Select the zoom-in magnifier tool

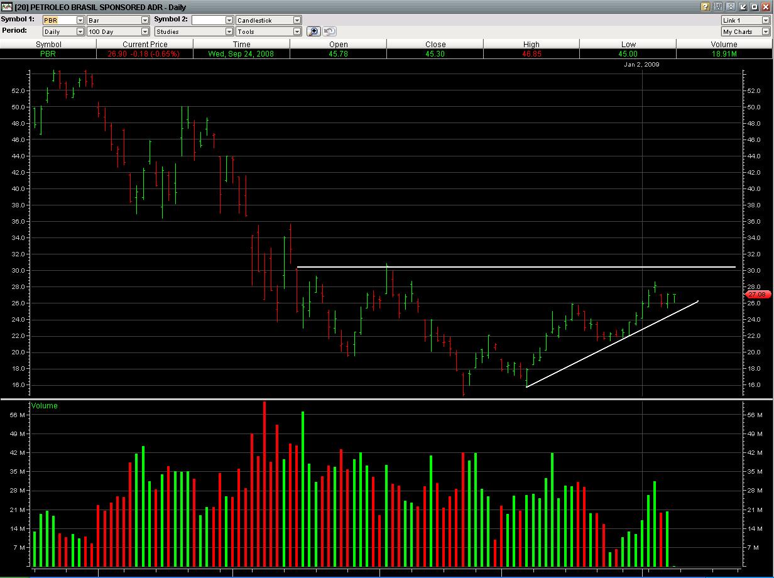[x=313, y=31]
